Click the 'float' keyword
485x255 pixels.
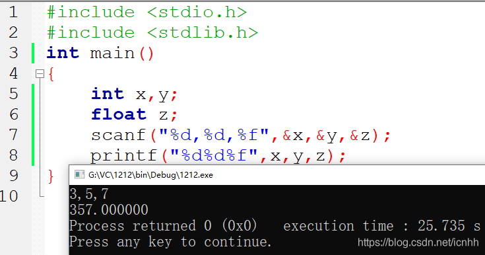pyautogui.click(x=119, y=114)
